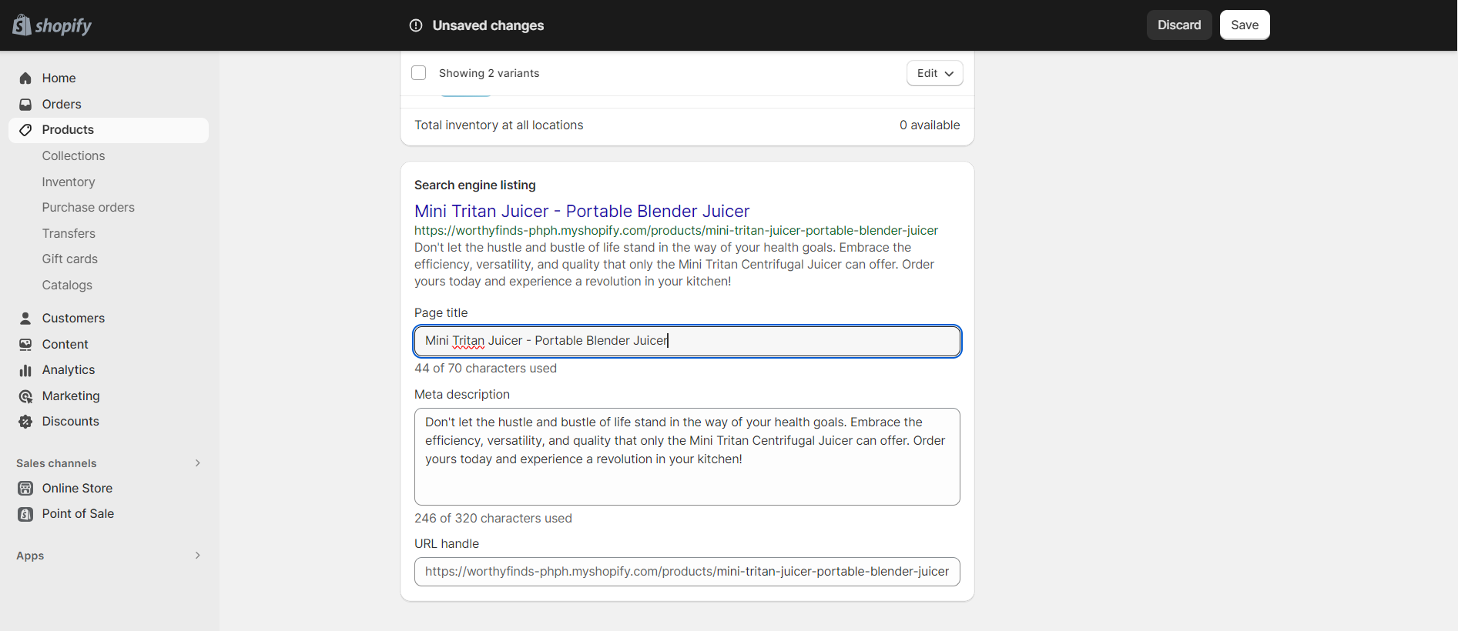Open Inventory submenu item
Image resolution: width=1458 pixels, height=631 pixels.
coord(69,182)
